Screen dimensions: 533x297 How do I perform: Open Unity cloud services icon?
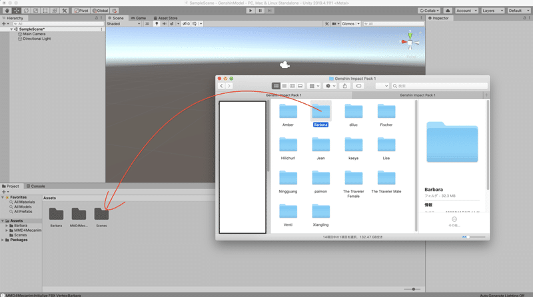[x=448, y=11]
